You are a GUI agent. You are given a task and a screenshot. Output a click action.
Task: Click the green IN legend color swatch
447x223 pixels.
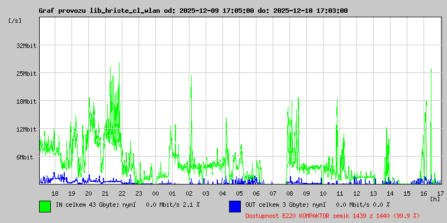[45, 206]
